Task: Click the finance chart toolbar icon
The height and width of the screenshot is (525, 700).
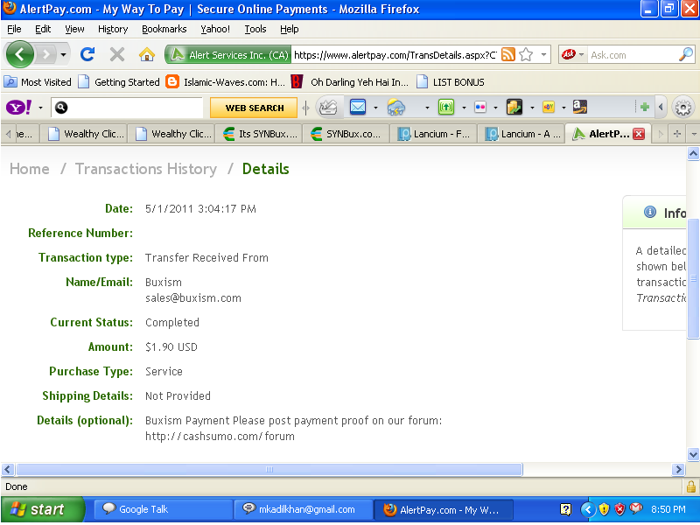Action: click(514, 107)
